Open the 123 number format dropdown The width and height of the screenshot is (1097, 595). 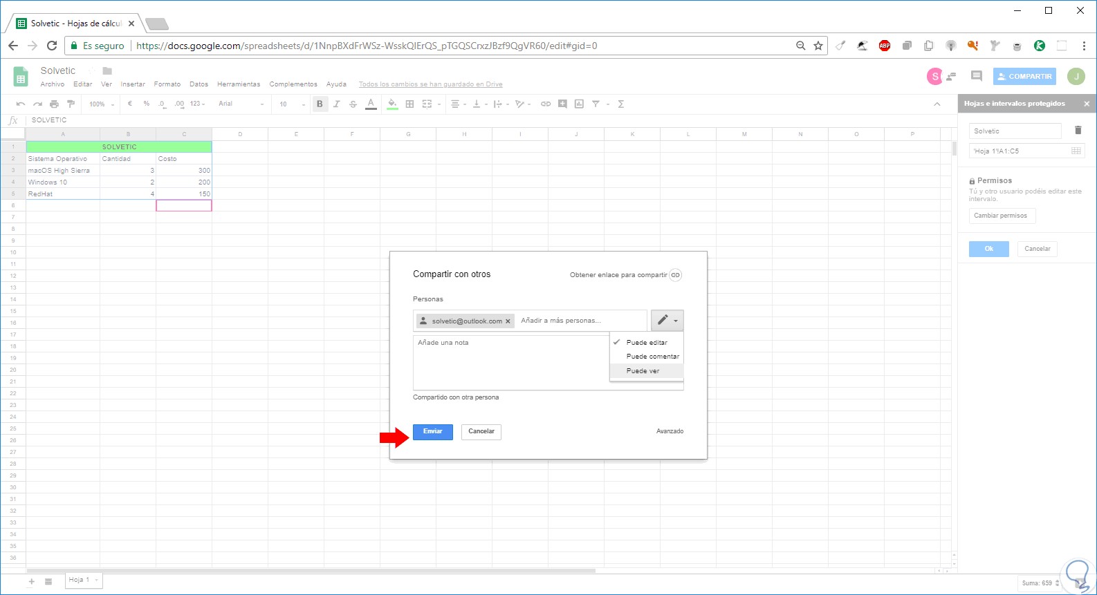pyautogui.click(x=198, y=104)
